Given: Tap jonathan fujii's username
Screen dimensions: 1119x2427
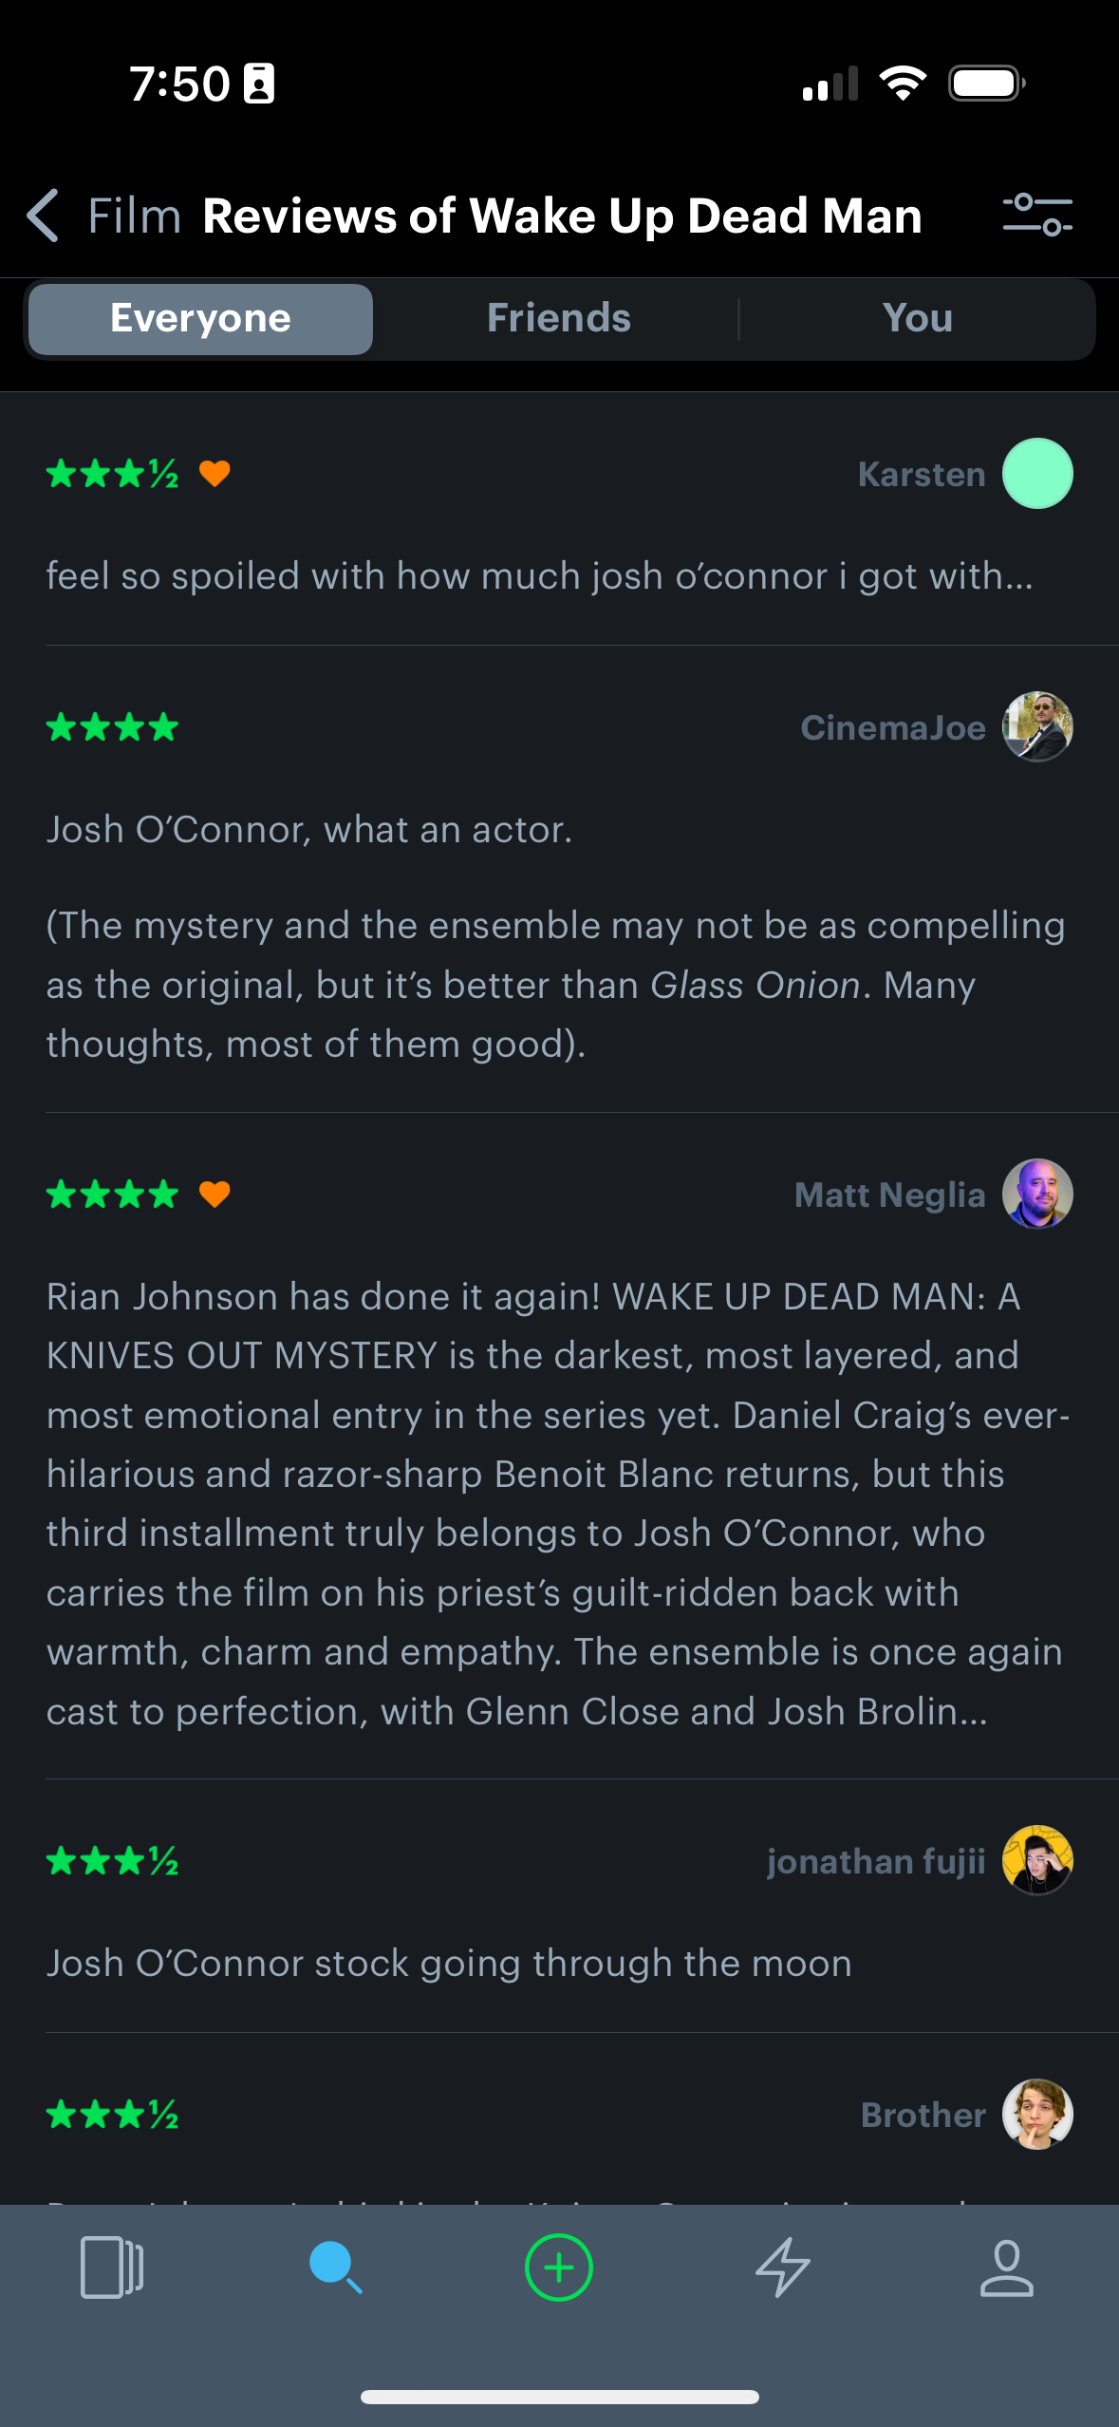Looking at the screenshot, I should click(875, 1861).
